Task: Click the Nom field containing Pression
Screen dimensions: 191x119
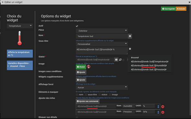Action: pyautogui.click(x=129, y=112)
